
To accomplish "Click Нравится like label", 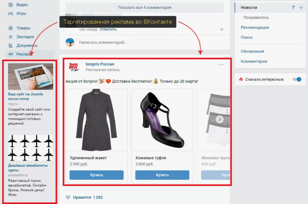I will (x=82, y=197).
